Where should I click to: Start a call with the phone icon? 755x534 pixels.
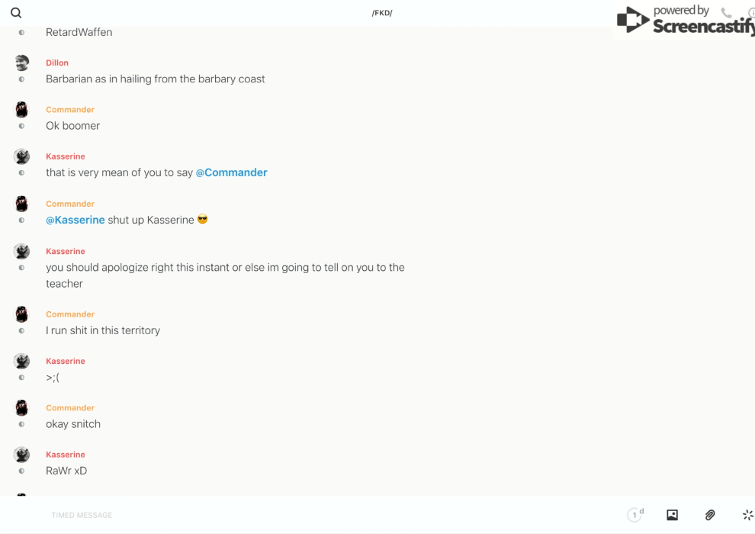(726, 13)
